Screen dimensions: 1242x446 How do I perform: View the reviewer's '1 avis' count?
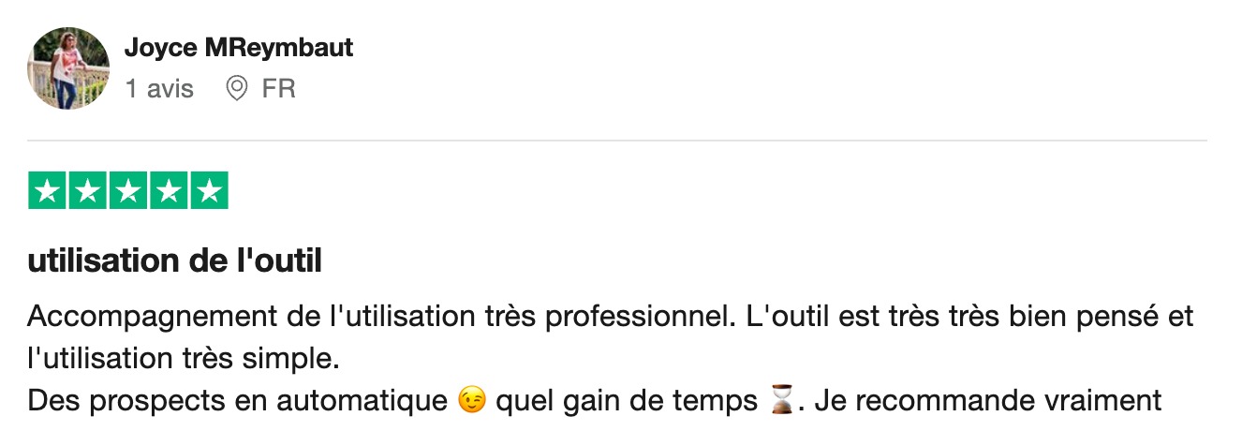click(159, 89)
